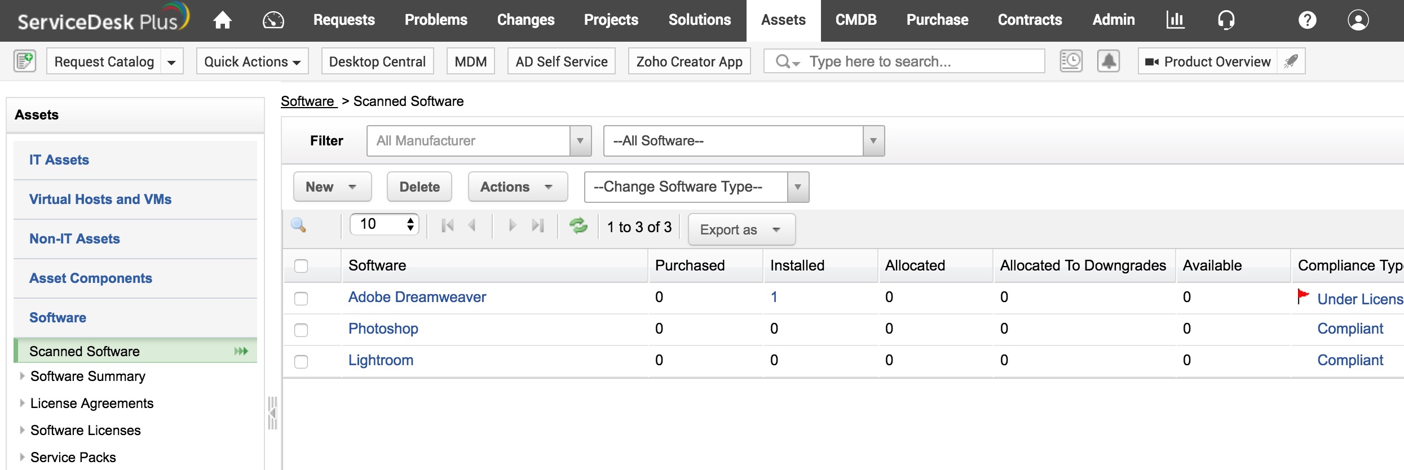Tick the Lightroom row checkbox
Image resolution: width=1404 pixels, height=470 pixels.
[x=301, y=361]
